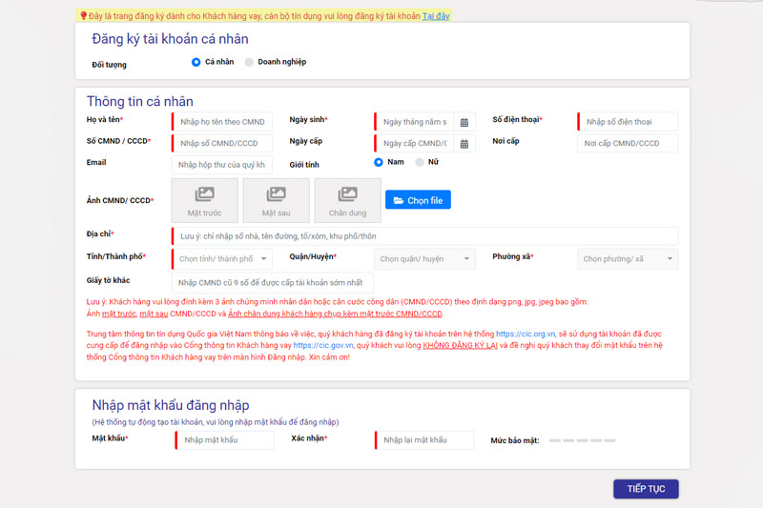Choose Nam for gender

[379, 162]
